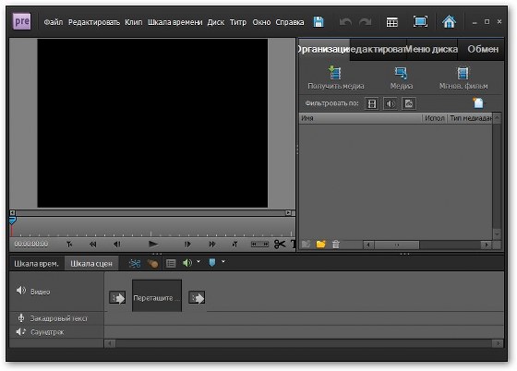Click the Play button in monitor
The width and height of the screenshot is (517, 371).
(x=153, y=245)
